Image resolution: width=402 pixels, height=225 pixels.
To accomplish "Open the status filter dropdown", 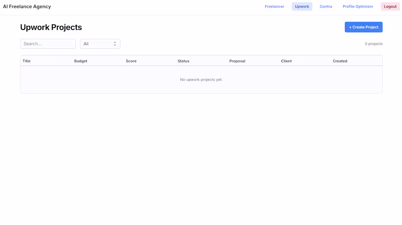I will [100, 43].
